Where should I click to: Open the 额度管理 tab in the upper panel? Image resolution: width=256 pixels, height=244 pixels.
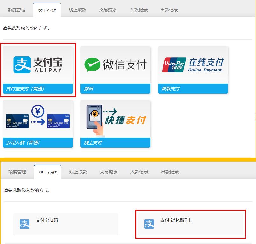17,10
